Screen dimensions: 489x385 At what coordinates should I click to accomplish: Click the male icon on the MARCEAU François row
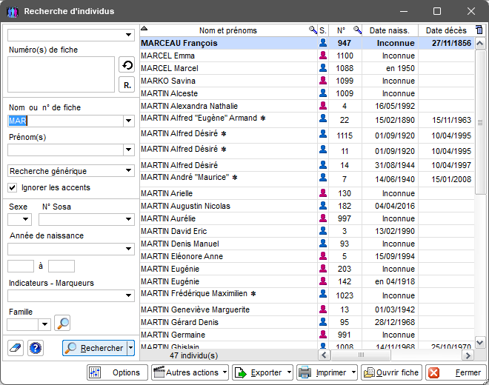(x=323, y=43)
